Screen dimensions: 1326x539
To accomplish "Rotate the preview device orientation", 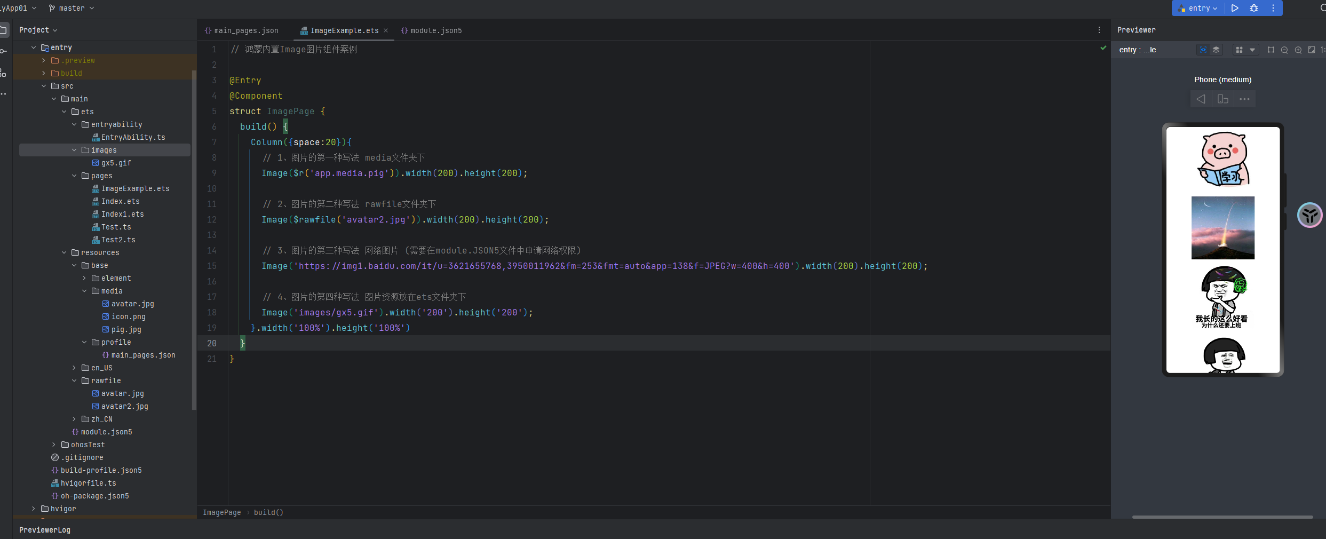I will point(1222,99).
